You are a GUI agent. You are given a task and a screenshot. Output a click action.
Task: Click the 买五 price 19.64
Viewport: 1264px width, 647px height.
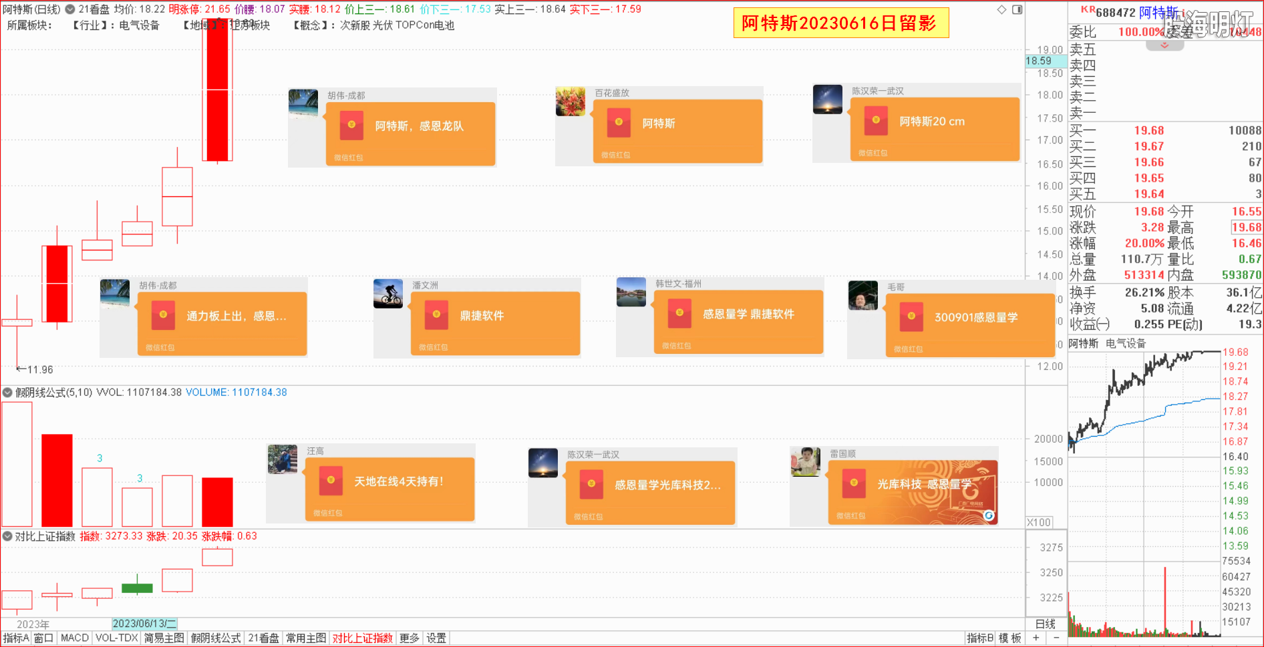tap(1149, 194)
